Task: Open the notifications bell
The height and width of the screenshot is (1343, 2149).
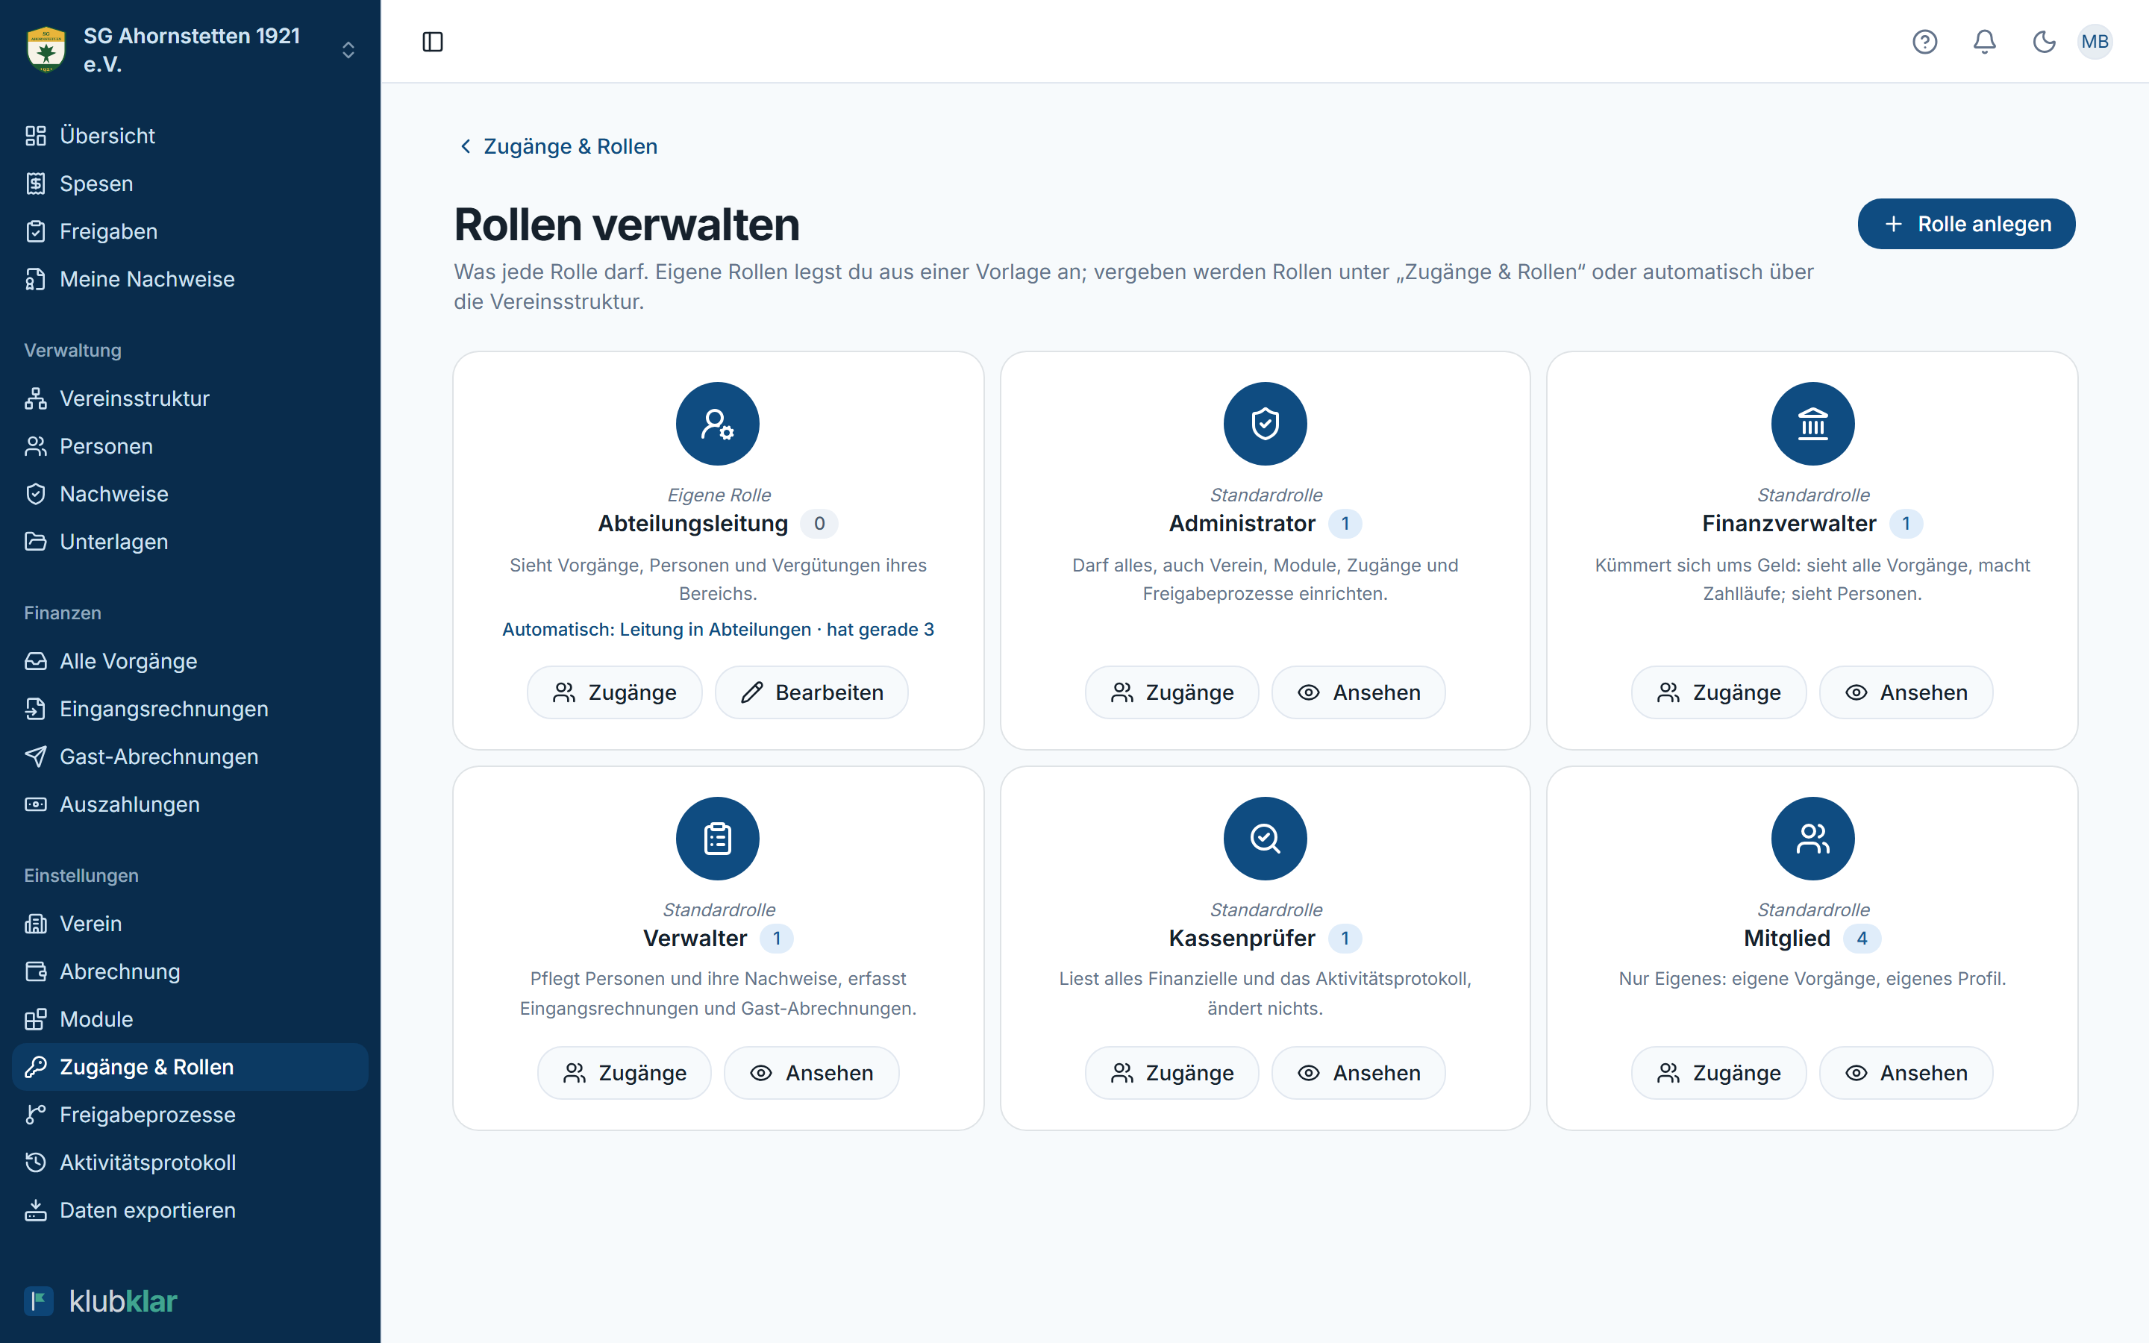Action: 1985,42
